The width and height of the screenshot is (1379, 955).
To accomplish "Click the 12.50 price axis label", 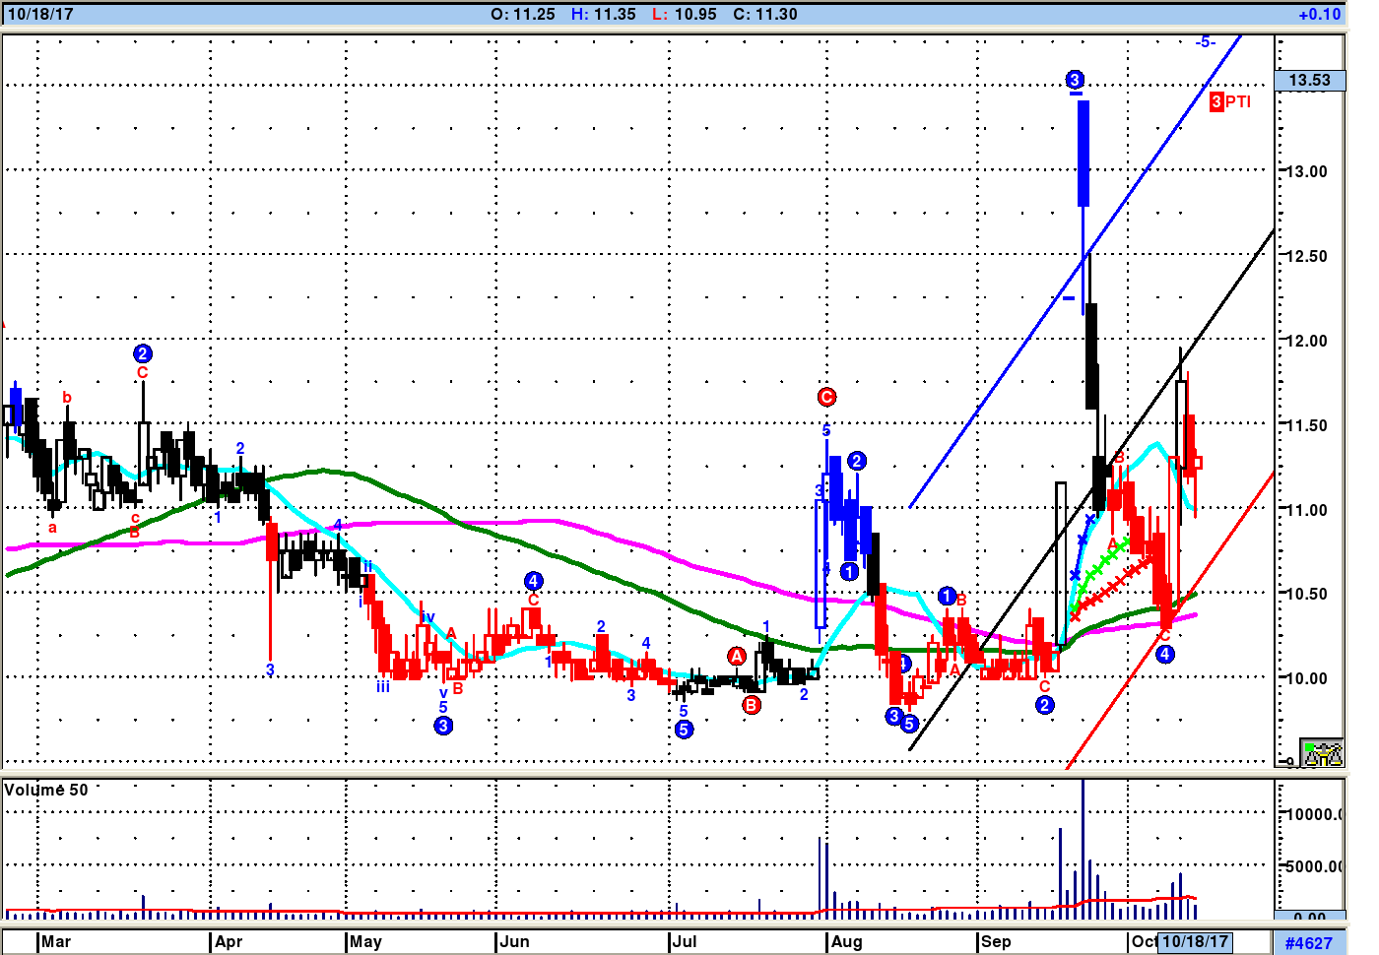I will point(1307,256).
